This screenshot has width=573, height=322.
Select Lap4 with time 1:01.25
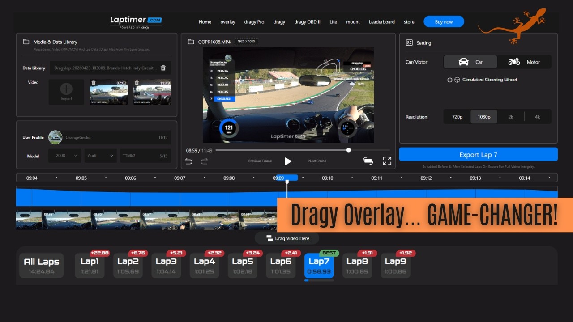[x=205, y=266]
